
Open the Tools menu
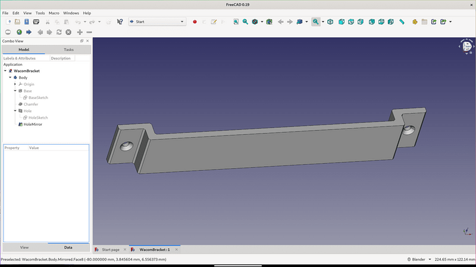click(x=40, y=13)
